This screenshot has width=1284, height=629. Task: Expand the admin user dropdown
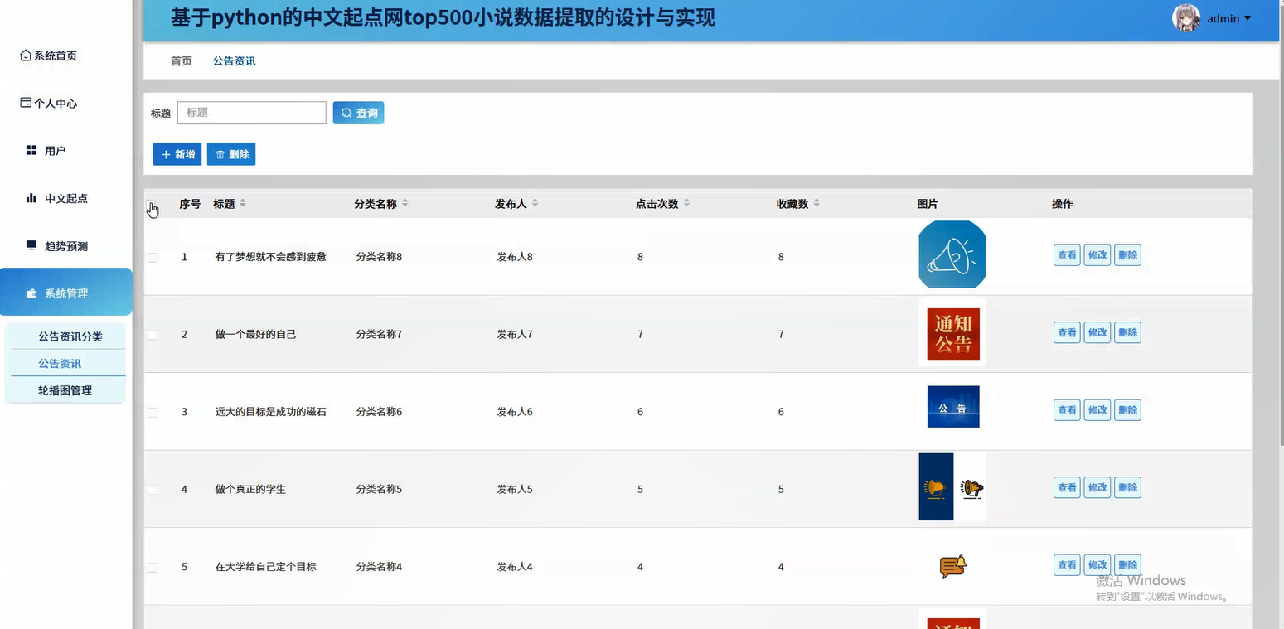1229,18
